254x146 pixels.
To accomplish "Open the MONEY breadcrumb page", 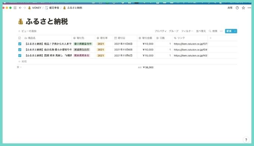I will [35, 8].
